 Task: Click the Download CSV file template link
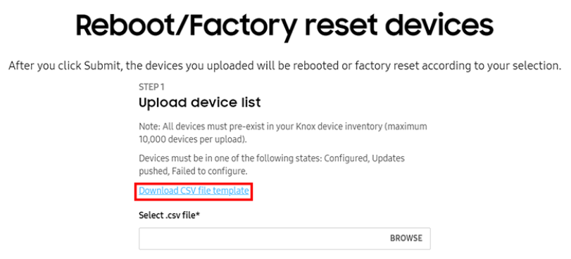194,191
